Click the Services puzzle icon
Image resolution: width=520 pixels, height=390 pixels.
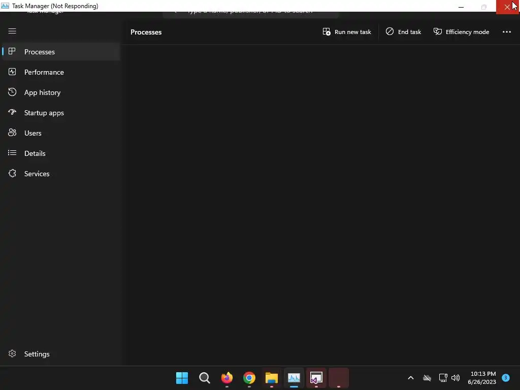coord(12,174)
